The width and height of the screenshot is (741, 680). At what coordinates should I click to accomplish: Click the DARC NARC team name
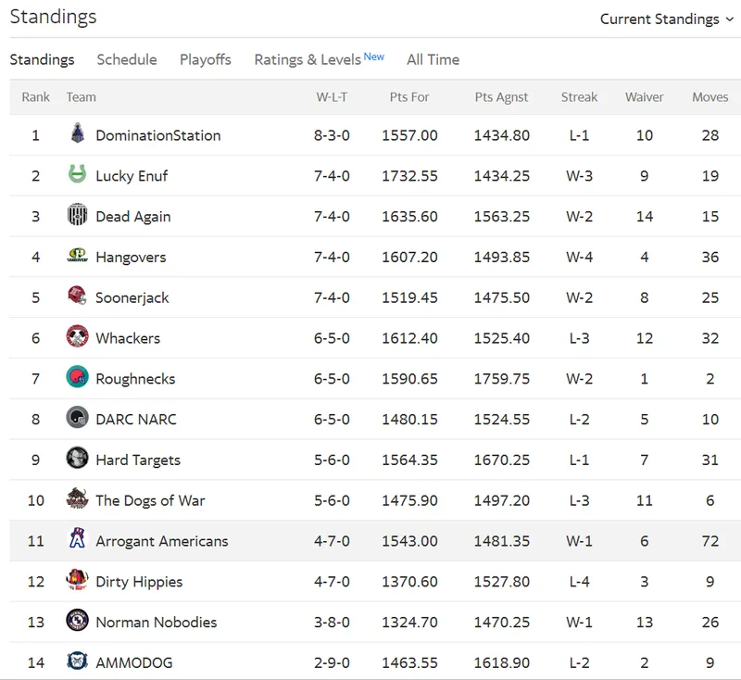136,419
